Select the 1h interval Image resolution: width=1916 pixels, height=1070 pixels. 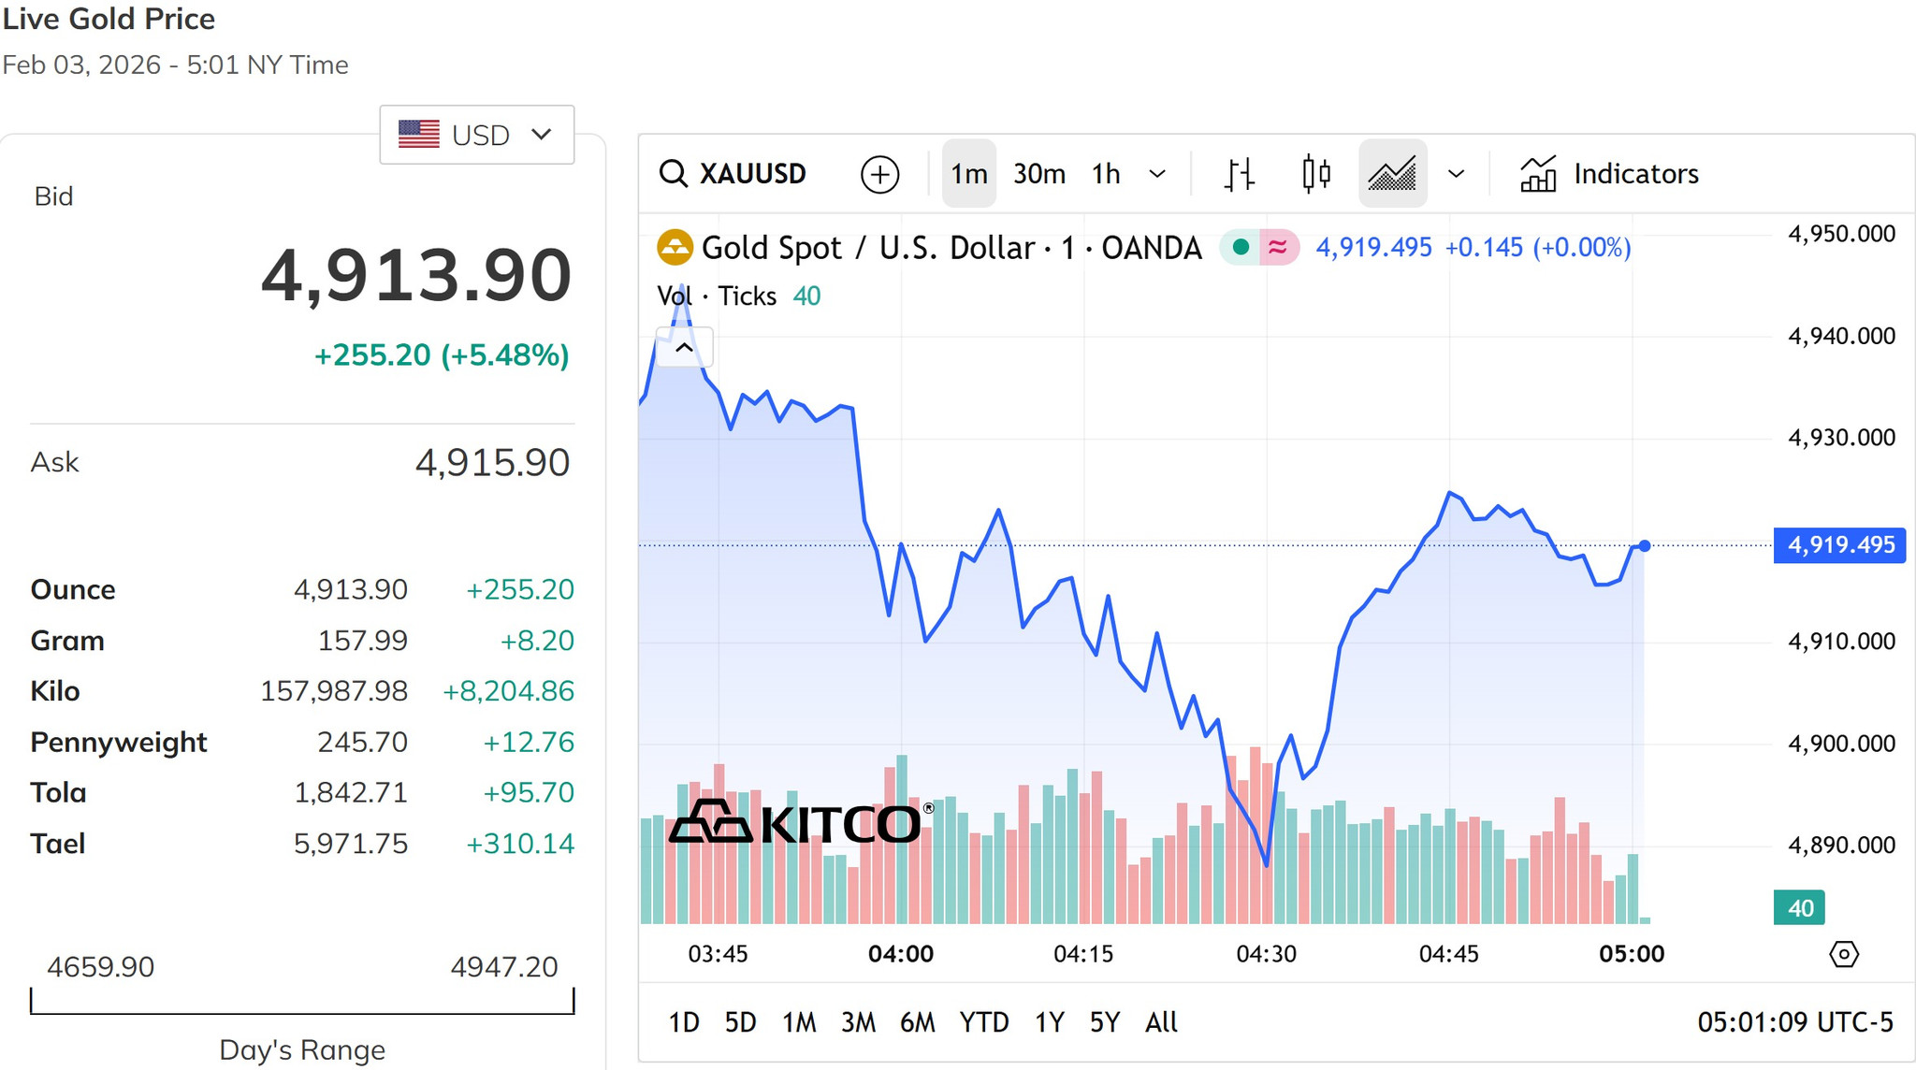coord(1106,174)
